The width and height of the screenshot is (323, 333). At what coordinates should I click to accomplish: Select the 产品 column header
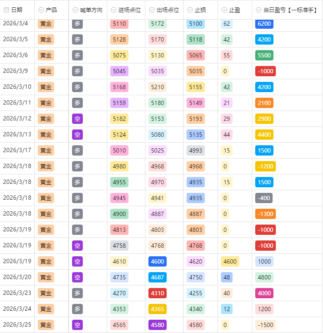51,10
